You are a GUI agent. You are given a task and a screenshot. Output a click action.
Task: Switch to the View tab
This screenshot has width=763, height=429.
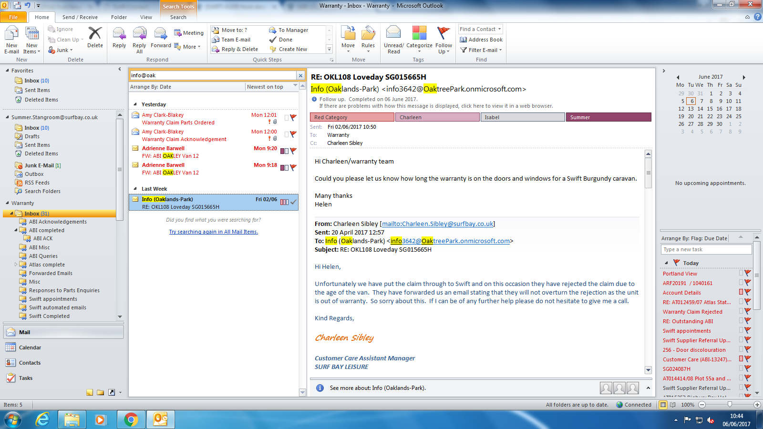tap(146, 17)
